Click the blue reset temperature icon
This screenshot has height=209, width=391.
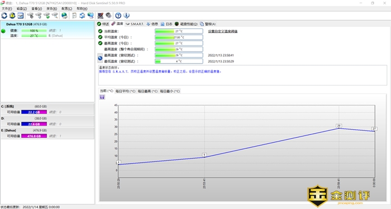pos(100,58)
